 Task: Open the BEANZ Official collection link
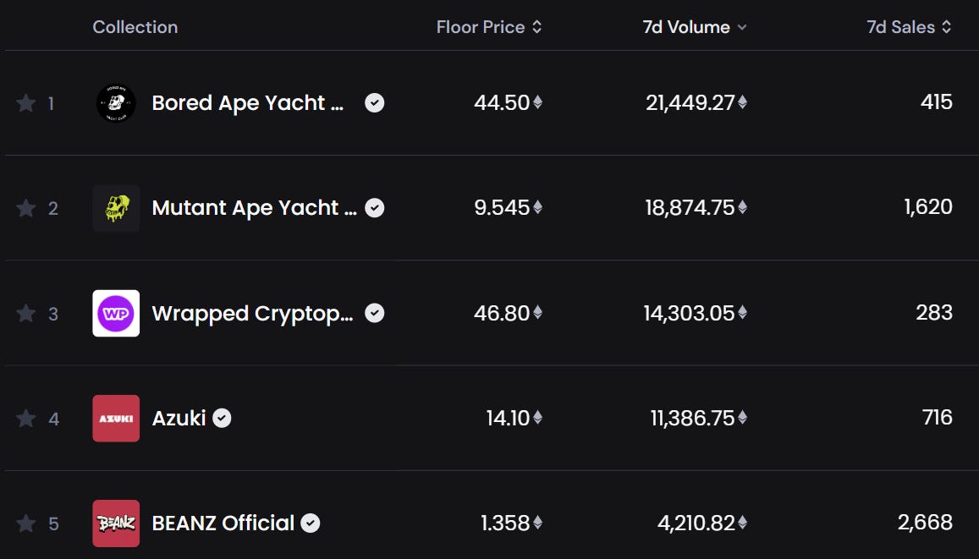pyautogui.click(x=223, y=523)
